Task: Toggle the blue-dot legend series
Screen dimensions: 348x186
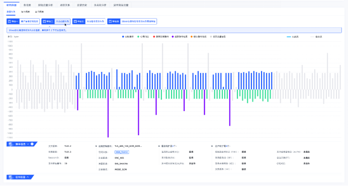Action: pos(128,37)
